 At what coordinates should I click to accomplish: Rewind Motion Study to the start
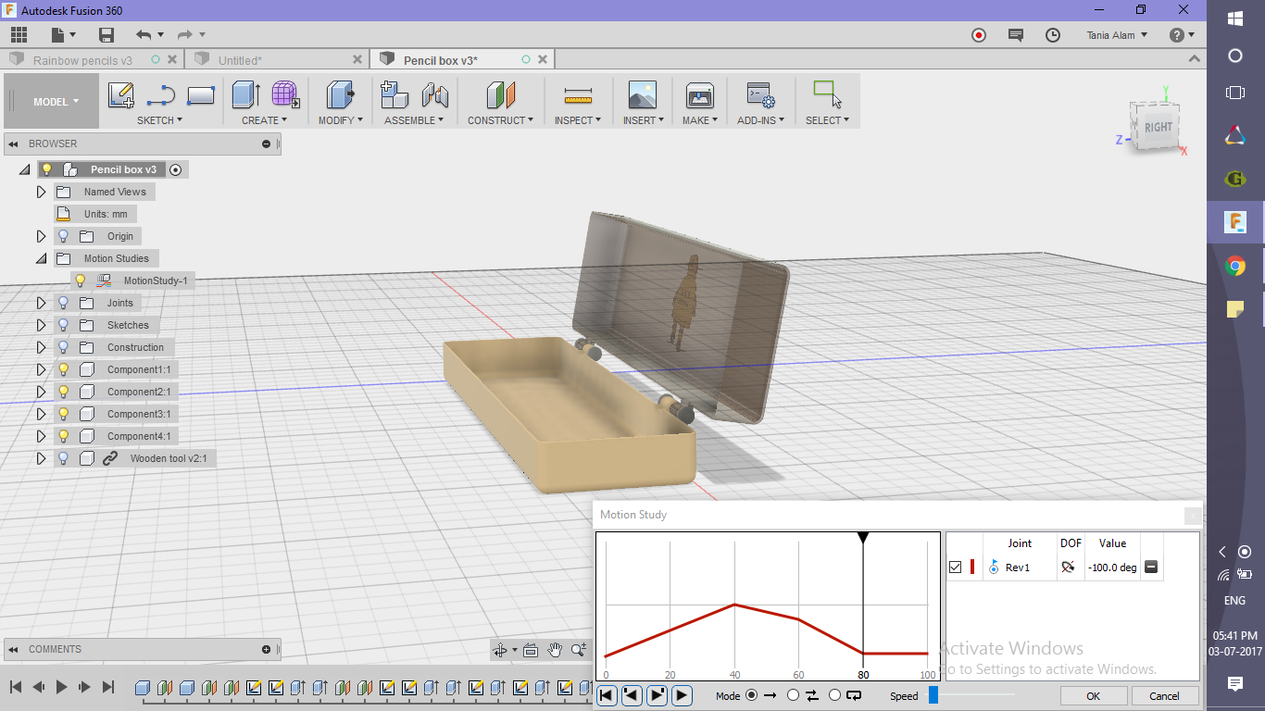(x=607, y=695)
